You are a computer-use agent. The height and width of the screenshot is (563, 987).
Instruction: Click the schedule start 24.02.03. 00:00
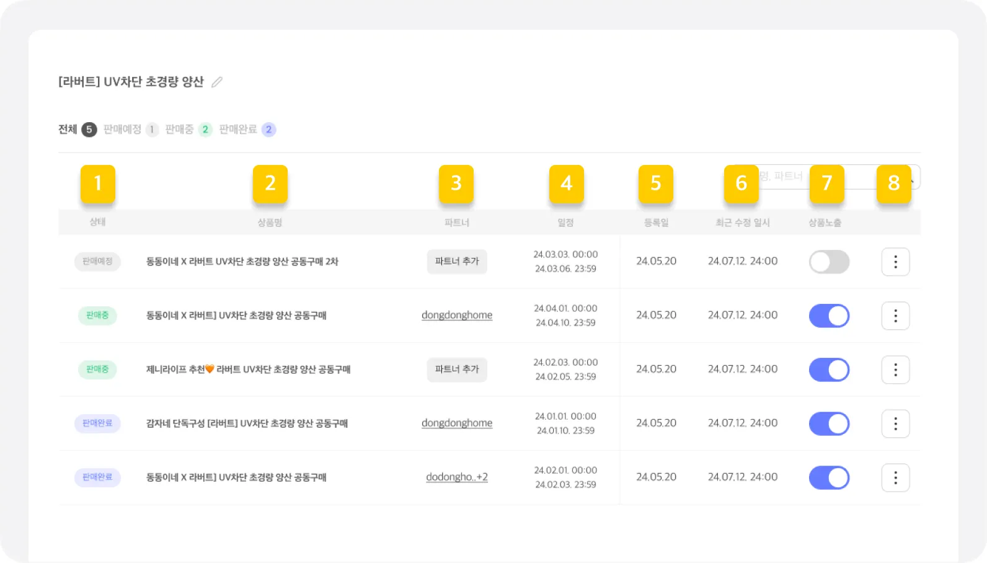pyautogui.click(x=565, y=362)
